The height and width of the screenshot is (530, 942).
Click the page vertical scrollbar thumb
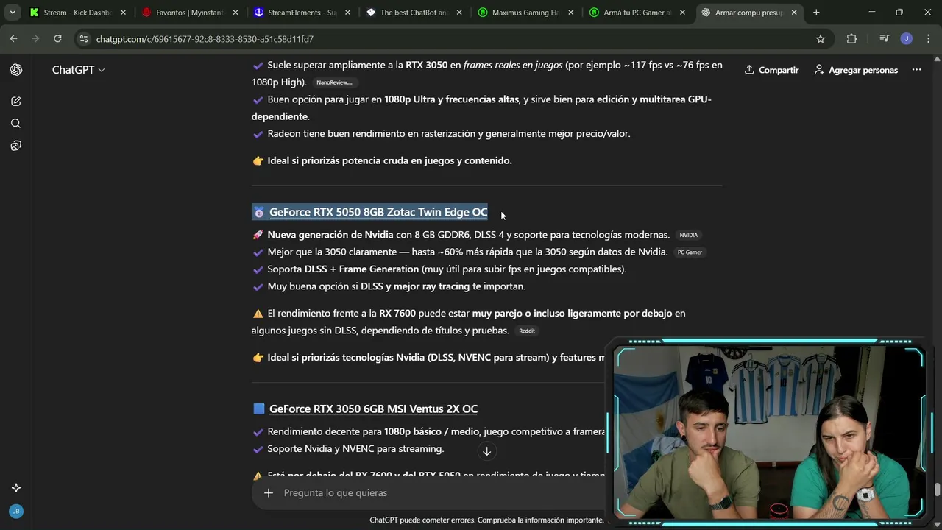pyautogui.click(x=937, y=490)
